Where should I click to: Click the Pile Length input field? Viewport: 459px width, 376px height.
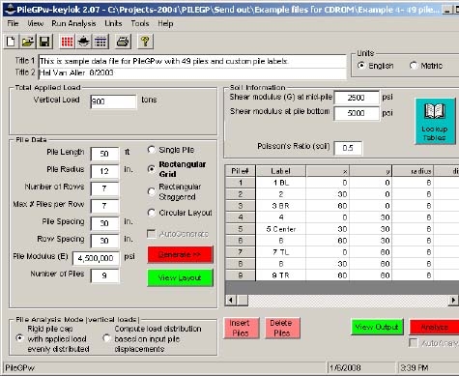click(104, 154)
